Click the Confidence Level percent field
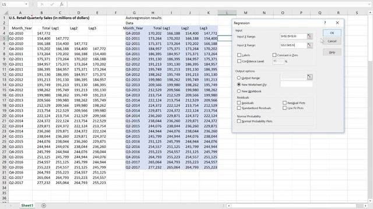This screenshot has height=209, width=373. [x=278, y=61]
